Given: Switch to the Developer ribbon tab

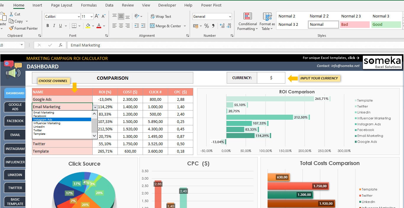Looking at the screenshot, I should click(167, 5).
